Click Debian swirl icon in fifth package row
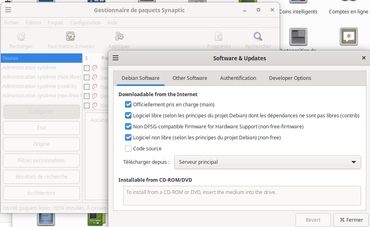370x227 pixels. click(95, 106)
